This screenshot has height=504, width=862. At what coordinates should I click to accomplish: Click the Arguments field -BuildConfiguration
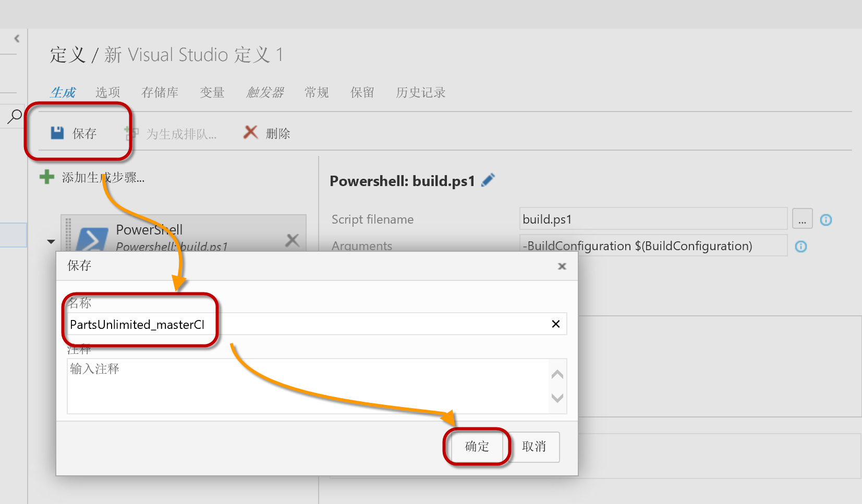point(653,246)
